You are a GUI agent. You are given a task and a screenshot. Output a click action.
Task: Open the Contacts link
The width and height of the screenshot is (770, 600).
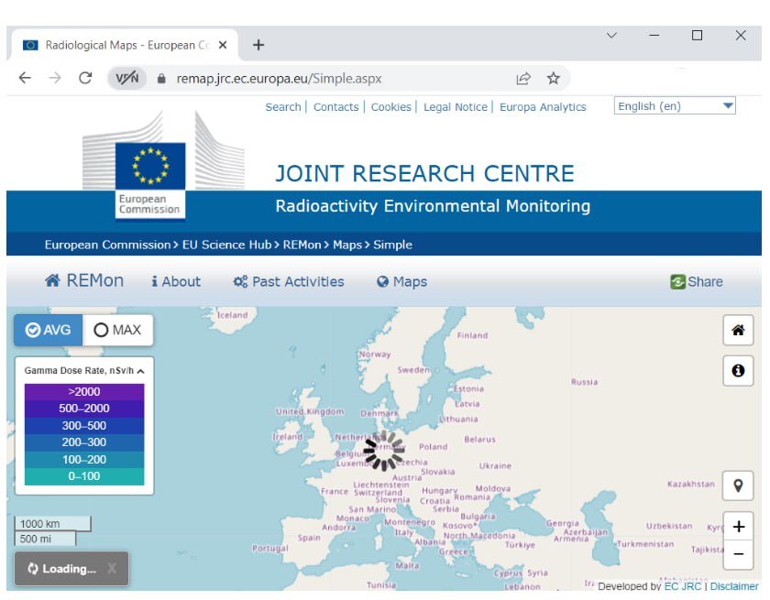tap(335, 107)
